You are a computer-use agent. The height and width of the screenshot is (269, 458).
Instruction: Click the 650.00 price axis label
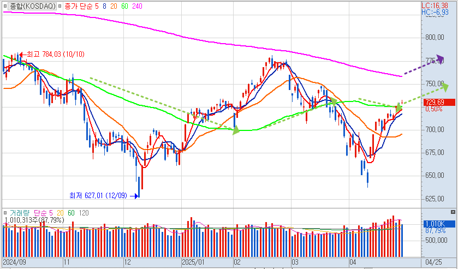[435, 175]
